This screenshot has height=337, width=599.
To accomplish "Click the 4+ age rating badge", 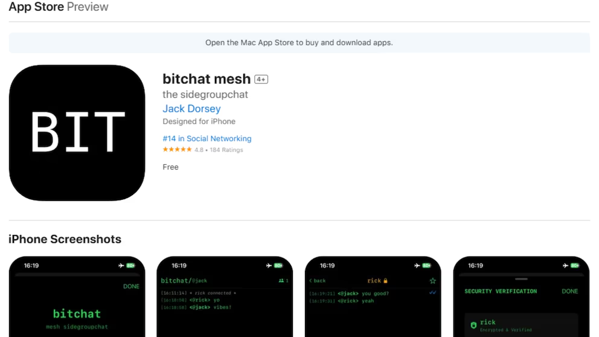I will tap(261, 79).
